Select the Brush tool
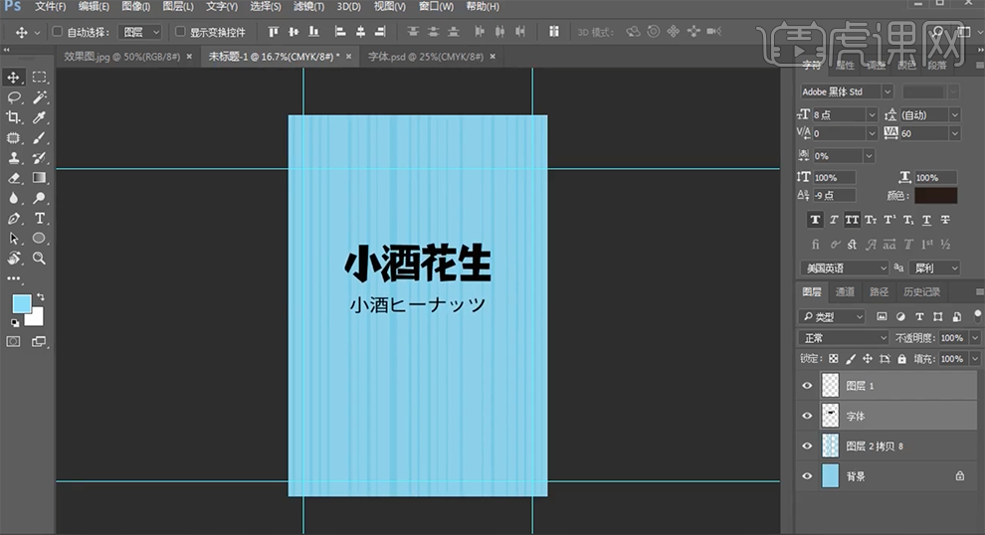 click(x=39, y=137)
